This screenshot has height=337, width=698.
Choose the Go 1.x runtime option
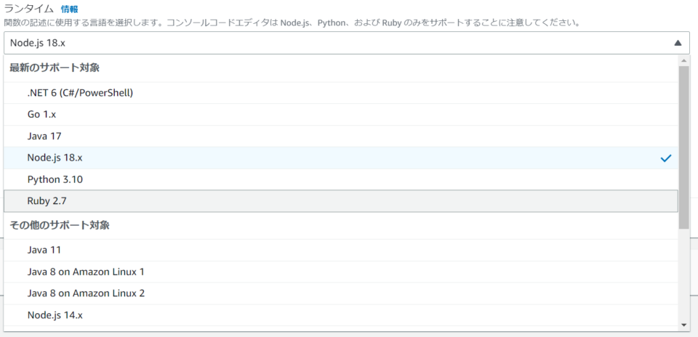[41, 115]
